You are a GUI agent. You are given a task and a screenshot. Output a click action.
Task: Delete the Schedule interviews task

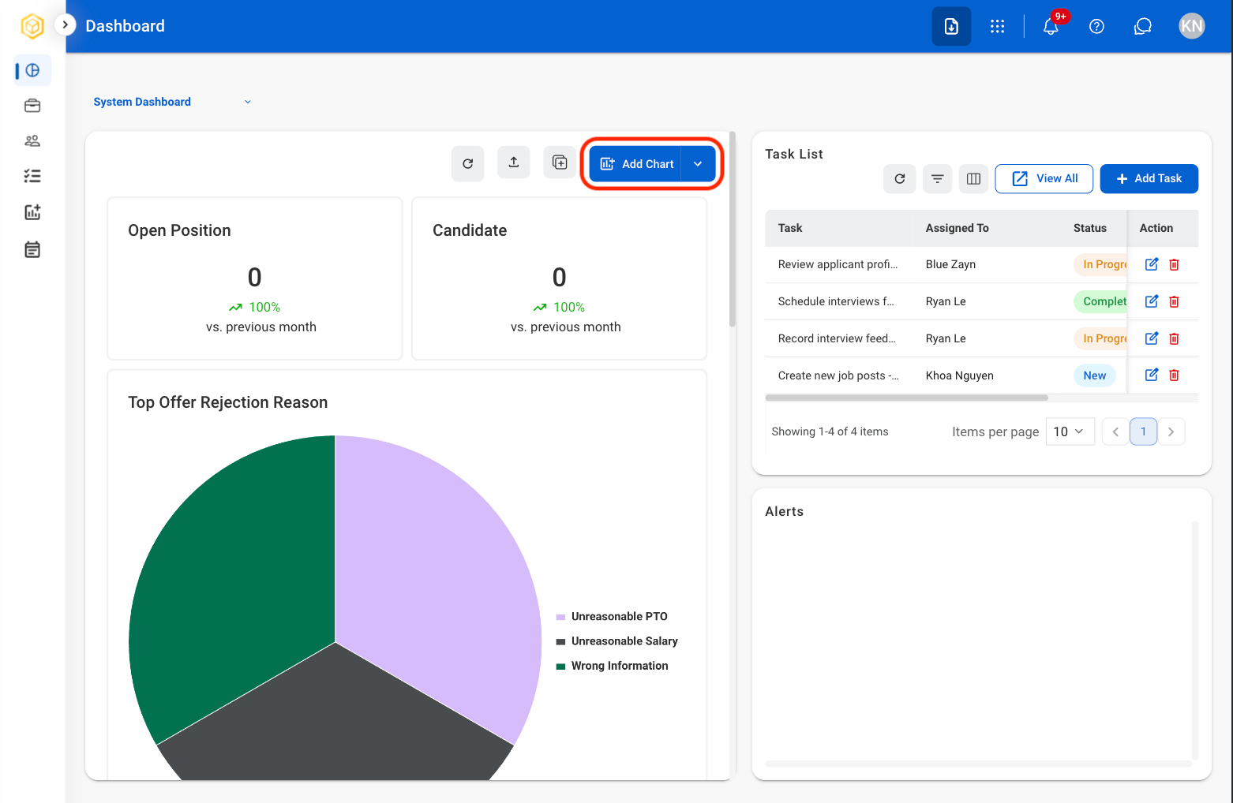point(1174,301)
